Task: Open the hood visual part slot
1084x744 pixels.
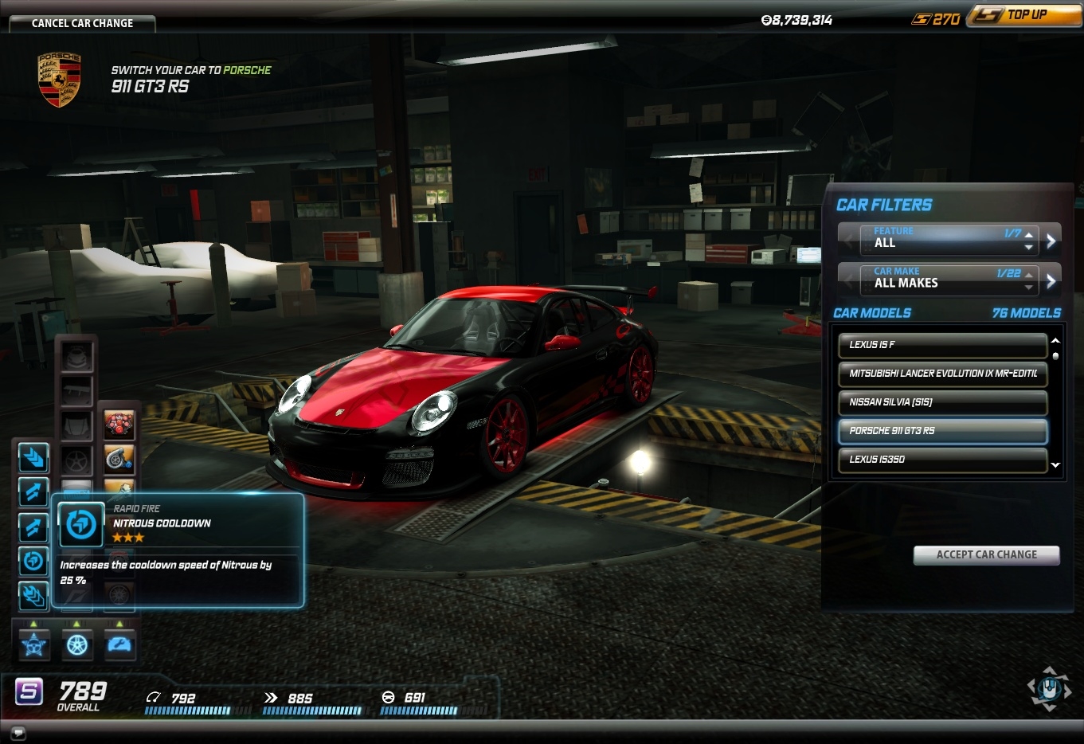Action: pos(77,425)
